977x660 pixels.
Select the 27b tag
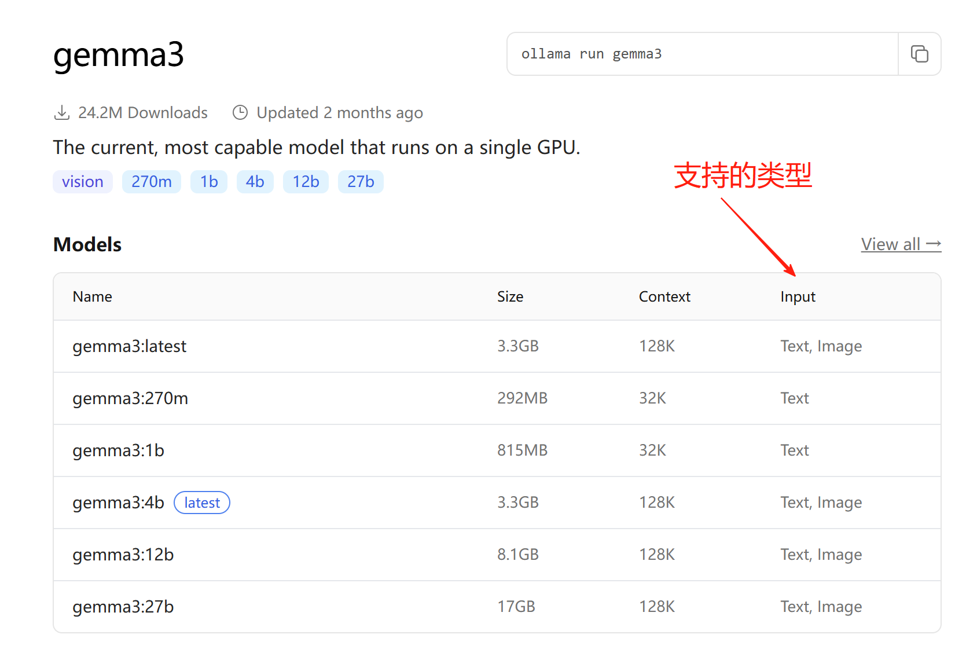tap(361, 182)
